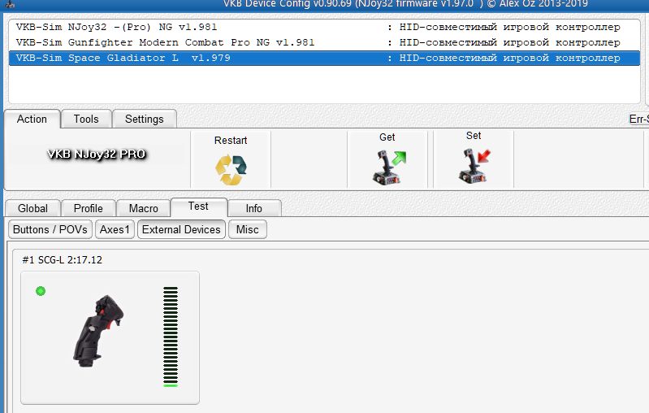Viewport: 649px width, 413px height.
Task: Open the Action tab
Action: (32, 119)
